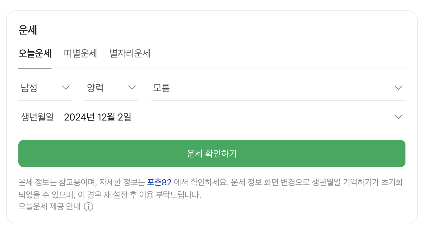422x230 pixels.
Task: Select the 오늘운세 tab
Action: click(x=35, y=54)
